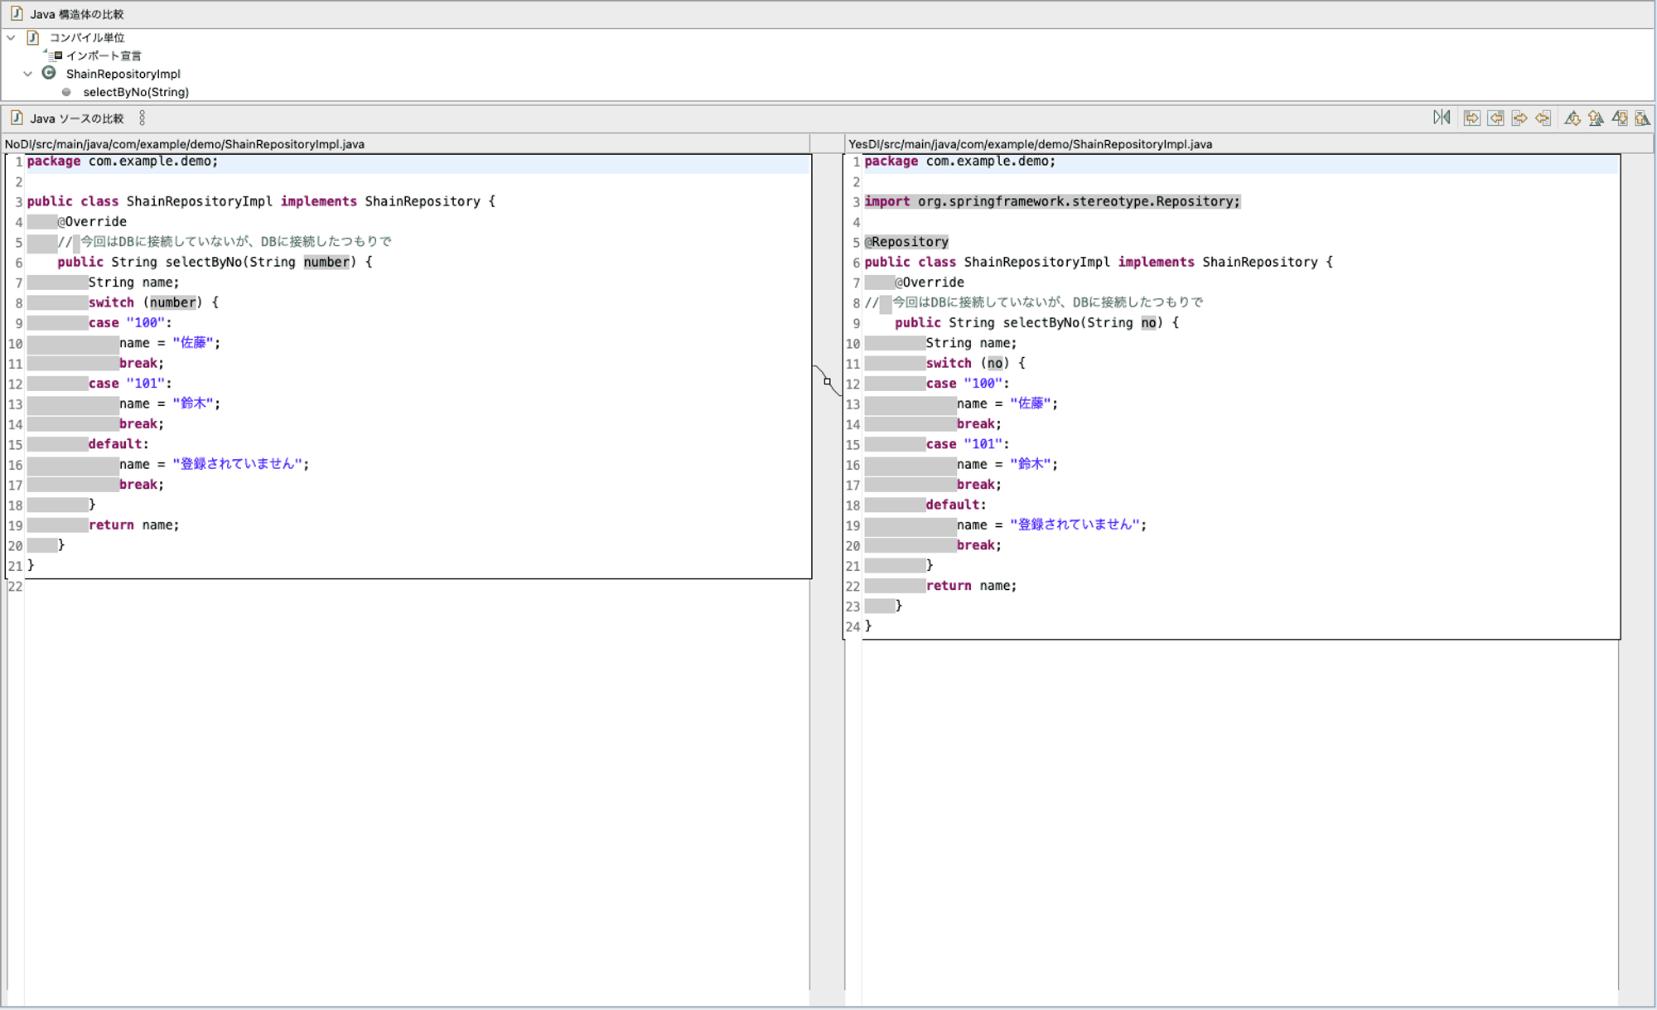
Task: Go to the previous difference
Action: 1597,118
